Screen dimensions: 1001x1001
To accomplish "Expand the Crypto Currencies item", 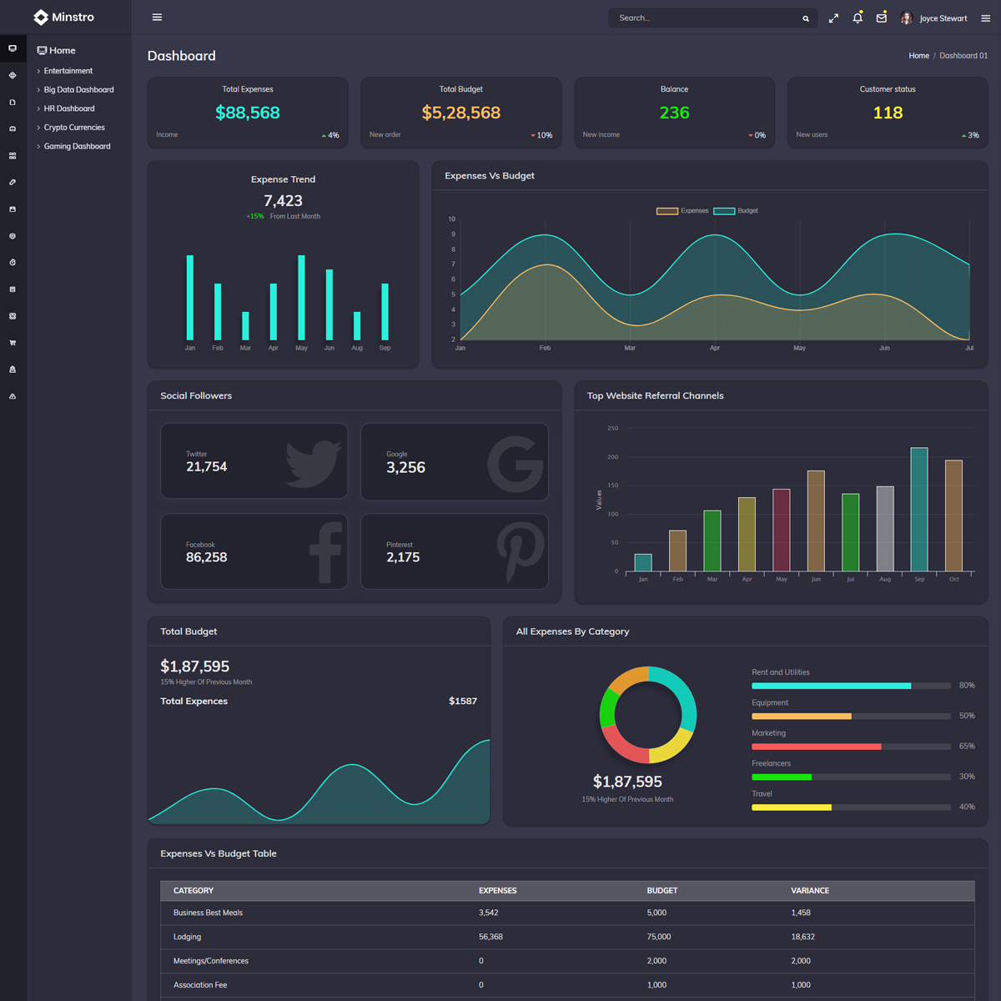I will tap(73, 128).
